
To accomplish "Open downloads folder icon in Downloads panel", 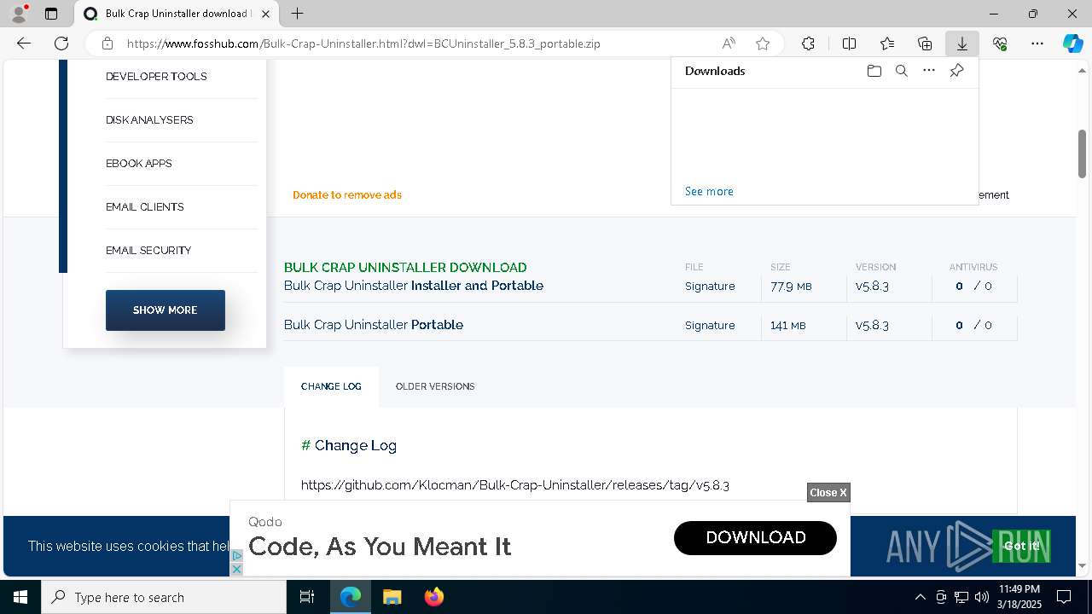I will [874, 71].
